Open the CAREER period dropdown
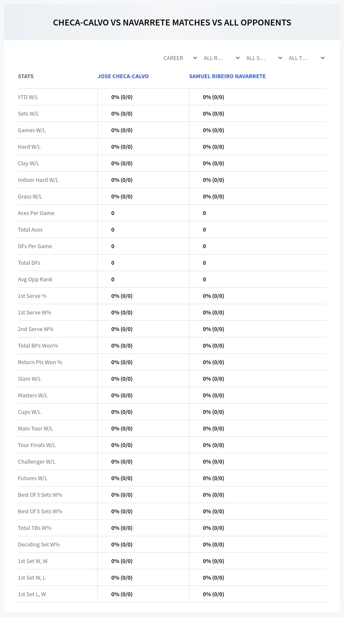344x617 pixels. point(180,58)
